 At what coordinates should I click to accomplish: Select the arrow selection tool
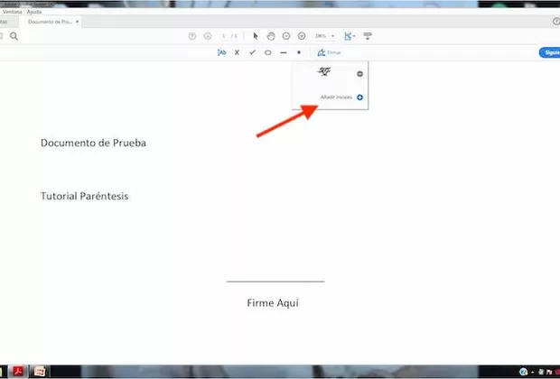[256, 36]
